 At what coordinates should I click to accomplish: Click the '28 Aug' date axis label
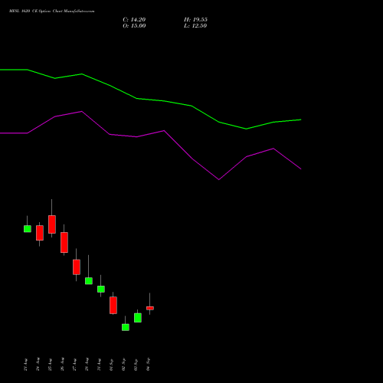coord(87,365)
